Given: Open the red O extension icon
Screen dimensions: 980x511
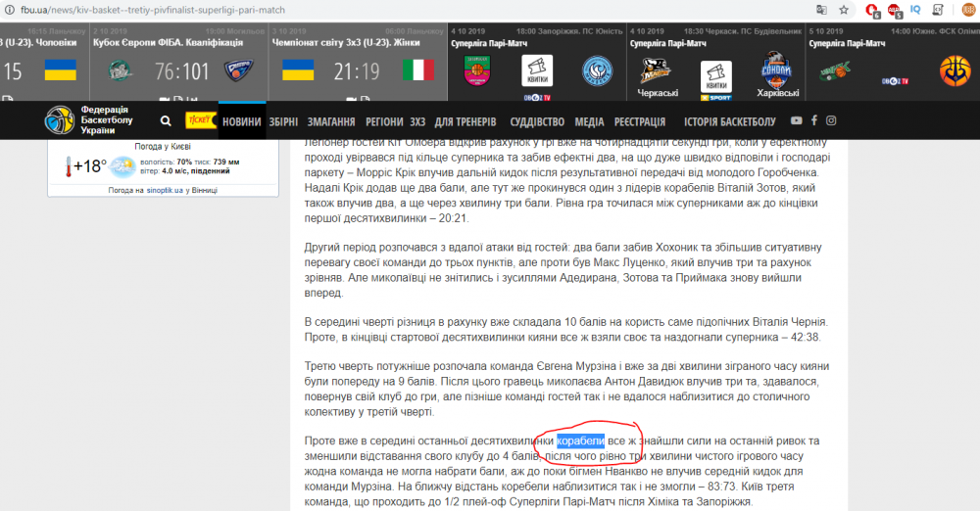Looking at the screenshot, I should coord(872,9).
